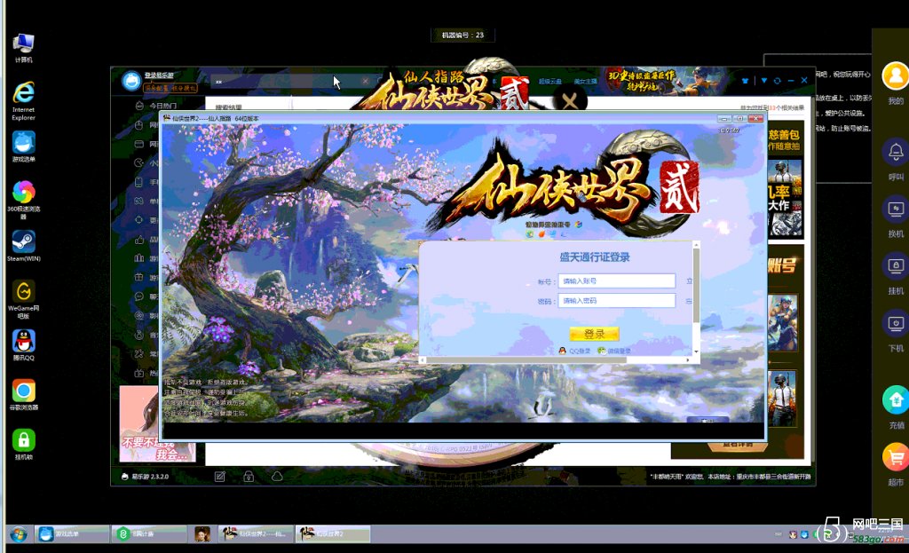Open the dropdown arrow menu in 易乐游 title bar
Image resolution: width=909 pixels, height=553 pixels.
(x=764, y=81)
